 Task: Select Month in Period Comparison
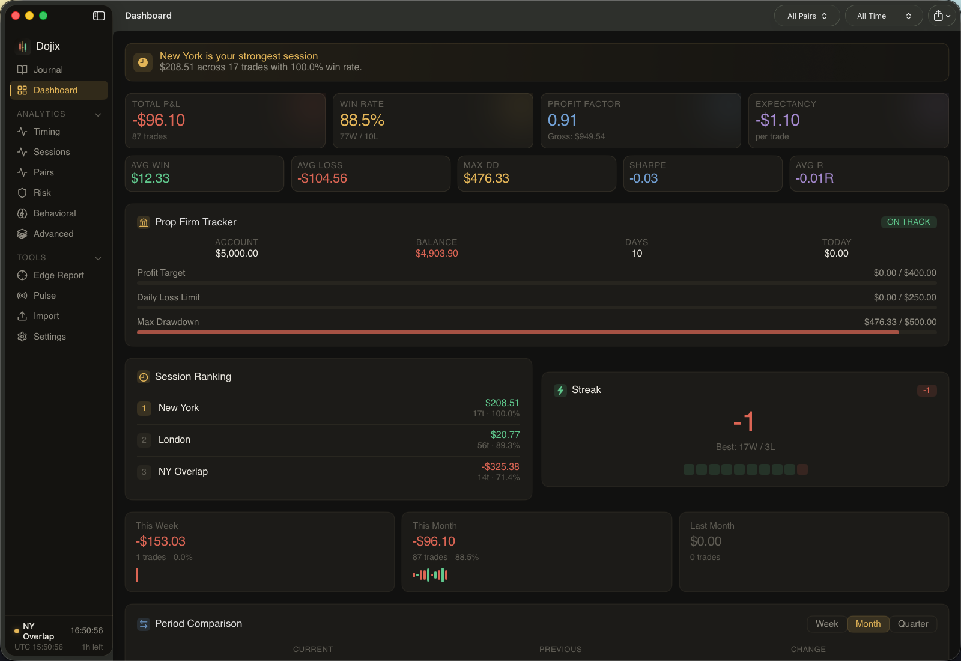[x=868, y=624]
